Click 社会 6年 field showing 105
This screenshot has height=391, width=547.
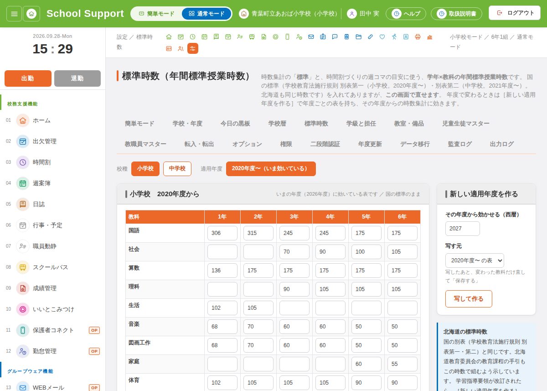(403, 252)
